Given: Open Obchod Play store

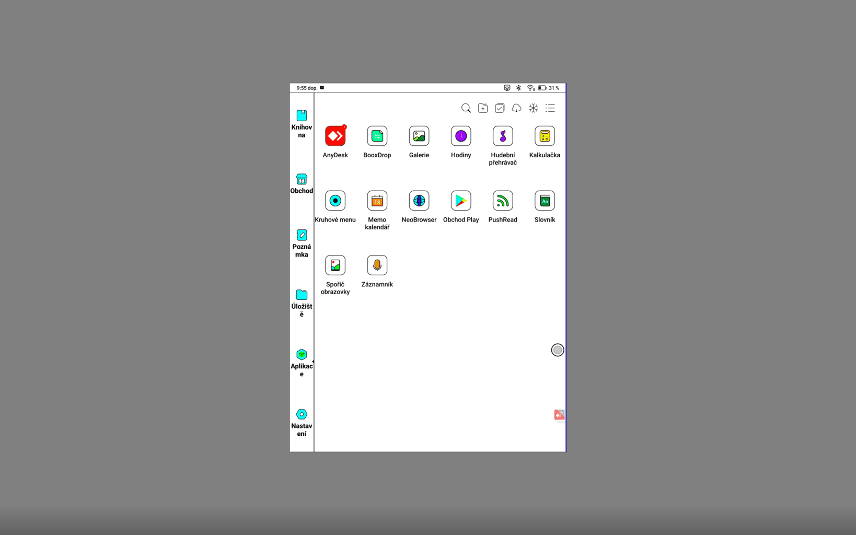Looking at the screenshot, I should click(x=460, y=201).
